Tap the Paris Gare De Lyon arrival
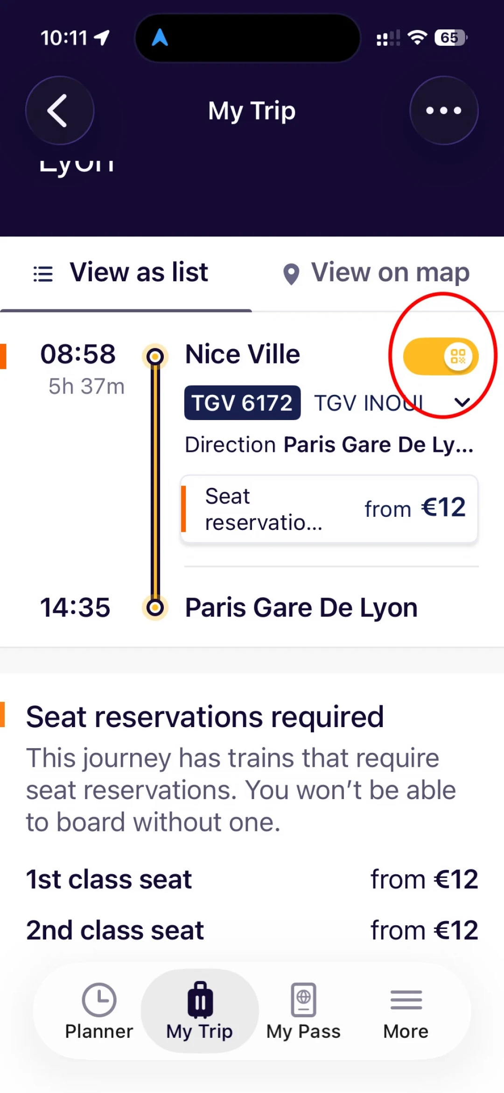The width and height of the screenshot is (504, 1093). (301, 607)
